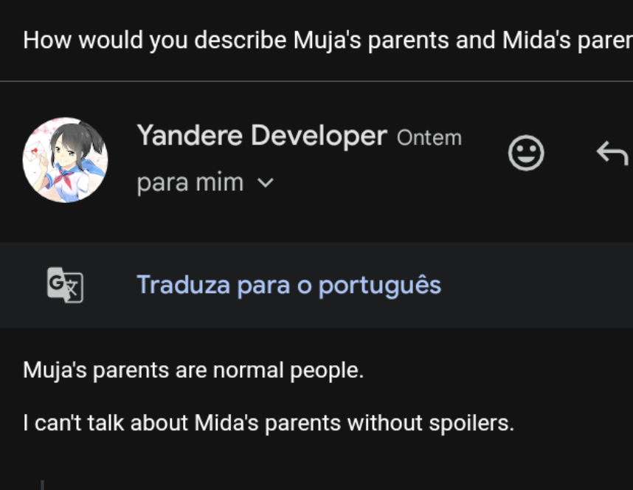Click the line 'Muja's parents are normal people.'
Screen dimensions: 633x490
pos(193,370)
